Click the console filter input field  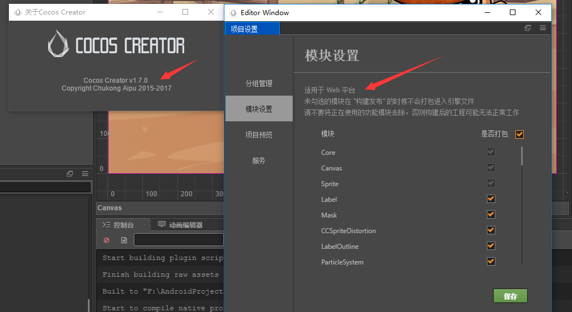tap(179, 240)
